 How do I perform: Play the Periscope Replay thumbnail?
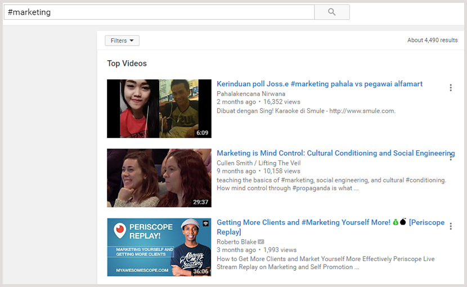(151, 247)
